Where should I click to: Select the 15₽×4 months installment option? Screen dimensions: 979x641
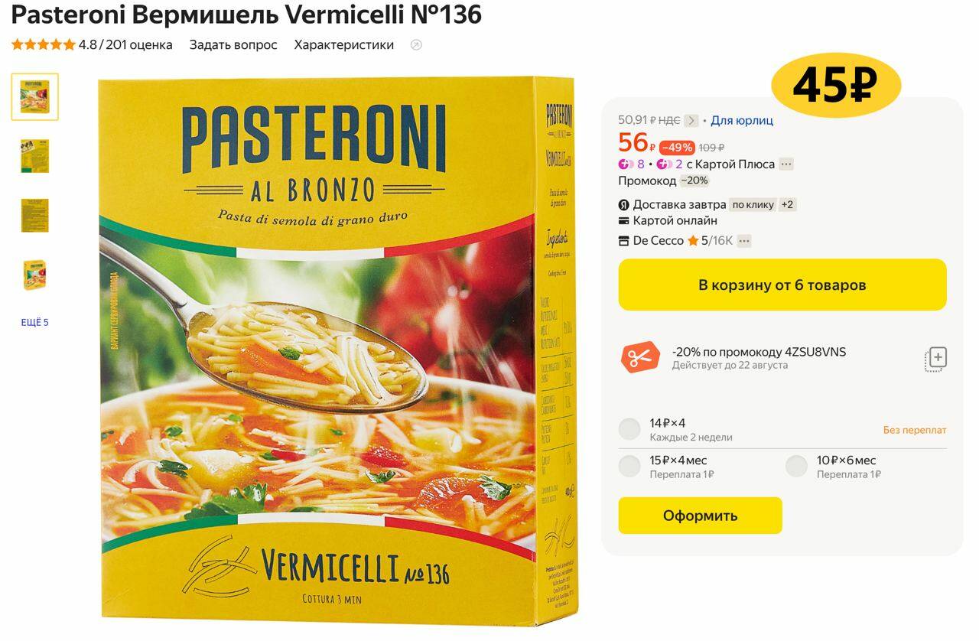coord(629,466)
